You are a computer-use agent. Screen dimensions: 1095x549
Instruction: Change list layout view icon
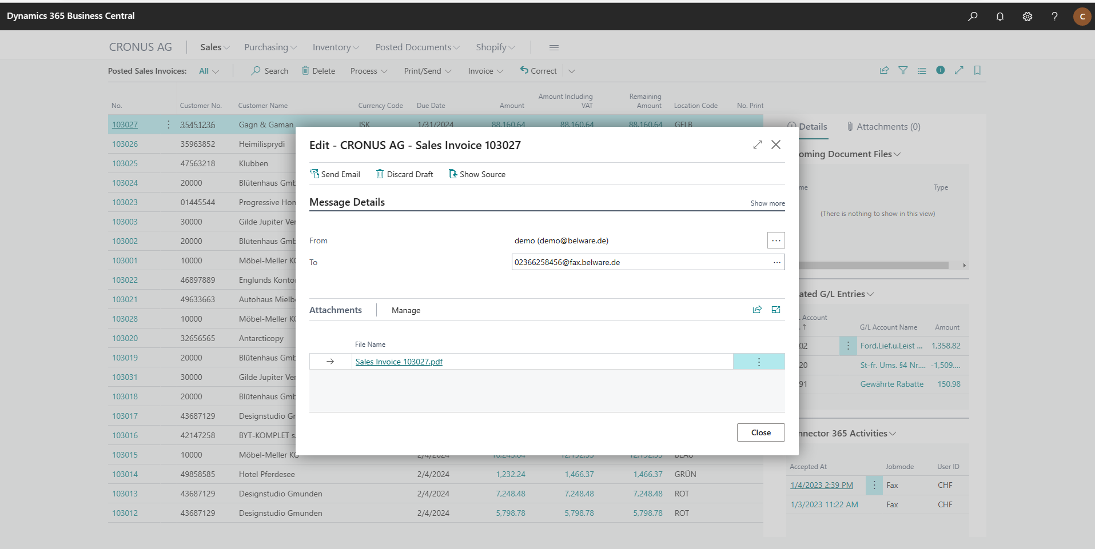click(x=922, y=70)
